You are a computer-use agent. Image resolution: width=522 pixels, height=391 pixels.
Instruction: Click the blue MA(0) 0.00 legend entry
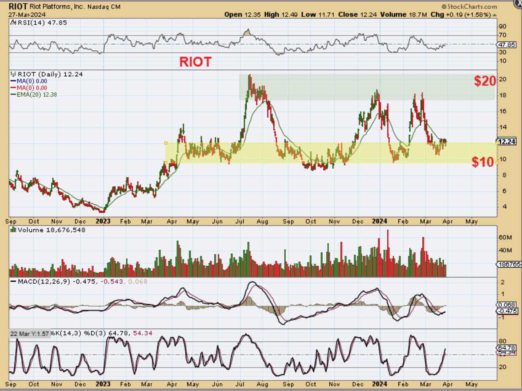pos(29,81)
